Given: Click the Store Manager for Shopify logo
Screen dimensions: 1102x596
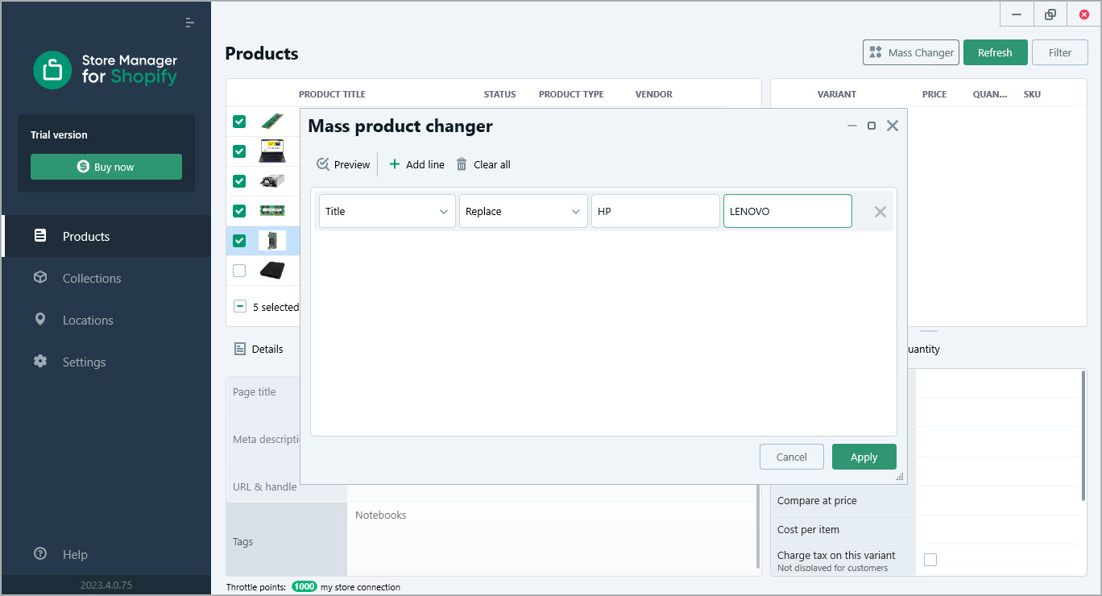Looking at the screenshot, I should (106, 69).
